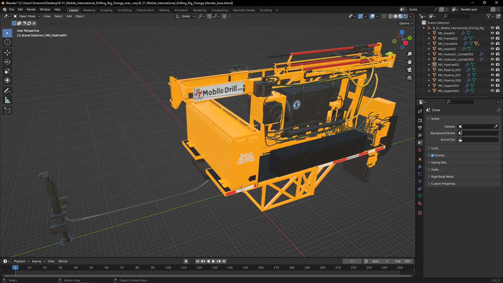Activate the Scale tool
This screenshot has height=283, width=503.
[7, 71]
